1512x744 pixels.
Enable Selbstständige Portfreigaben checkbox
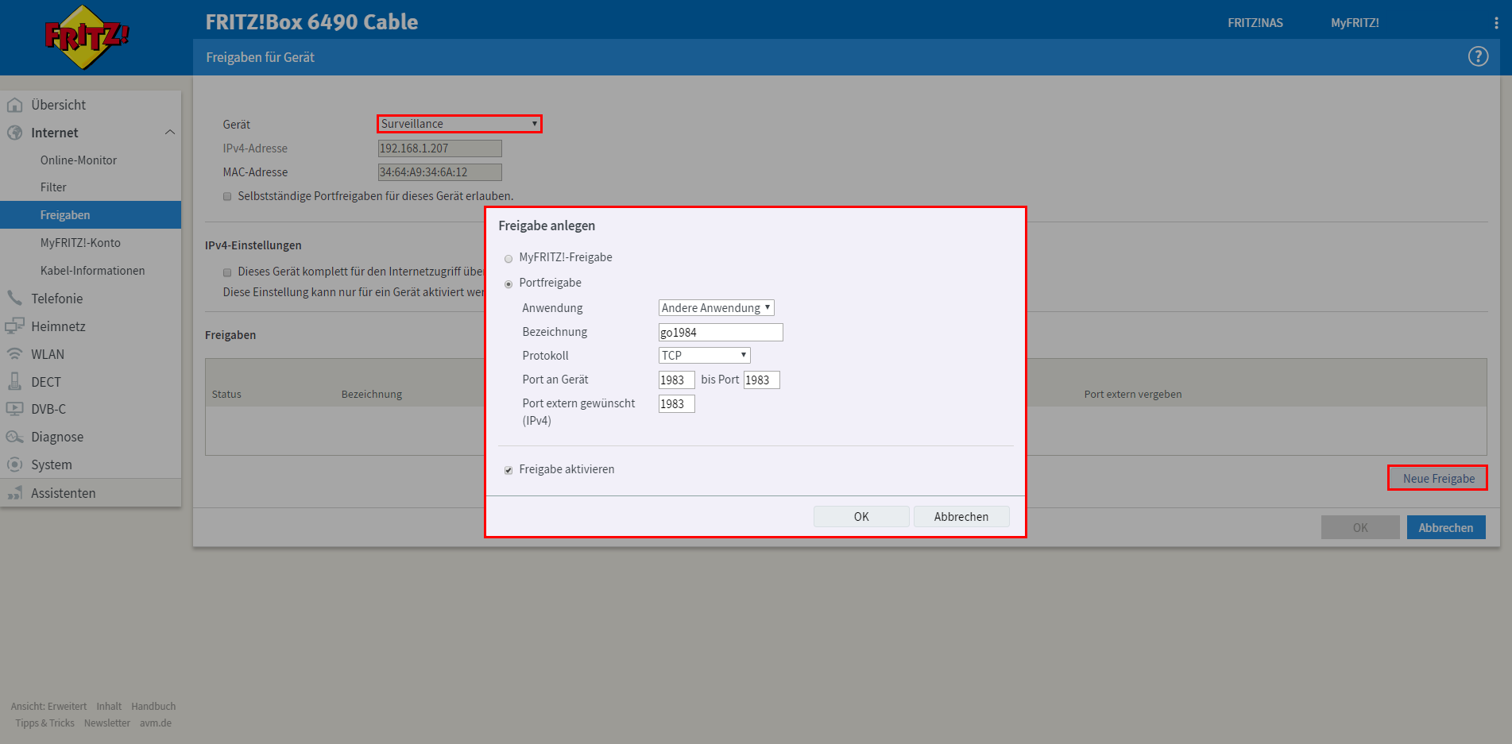pyautogui.click(x=227, y=196)
